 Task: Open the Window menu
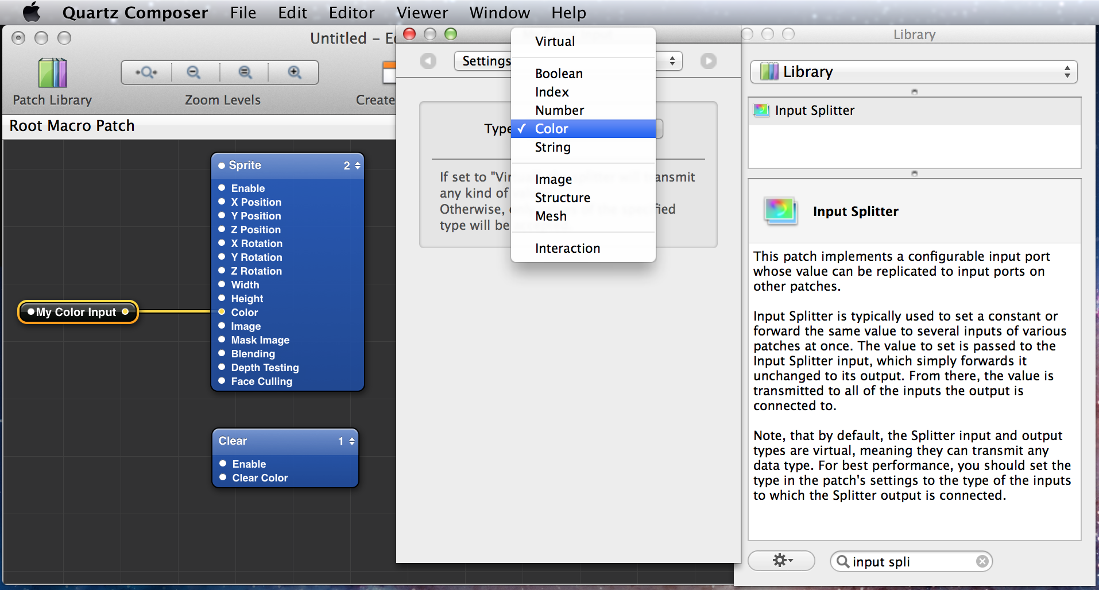(x=500, y=12)
